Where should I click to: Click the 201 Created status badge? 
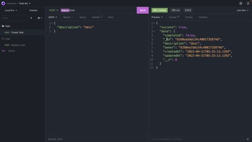click(159, 10)
